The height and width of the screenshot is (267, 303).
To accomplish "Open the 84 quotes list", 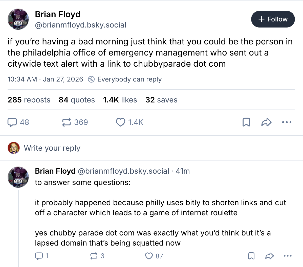I will tap(77, 100).
